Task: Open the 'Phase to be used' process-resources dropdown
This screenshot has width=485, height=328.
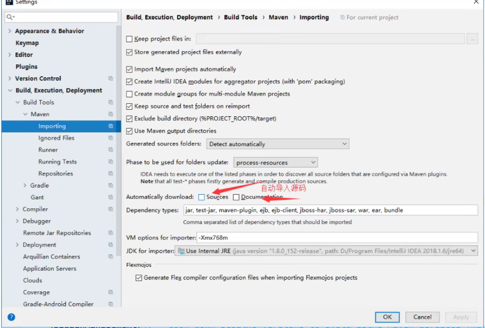Action: click(276, 163)
